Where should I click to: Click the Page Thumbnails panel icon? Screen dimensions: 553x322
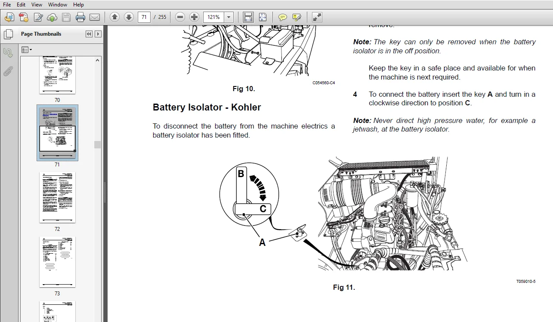pos(8,34)
